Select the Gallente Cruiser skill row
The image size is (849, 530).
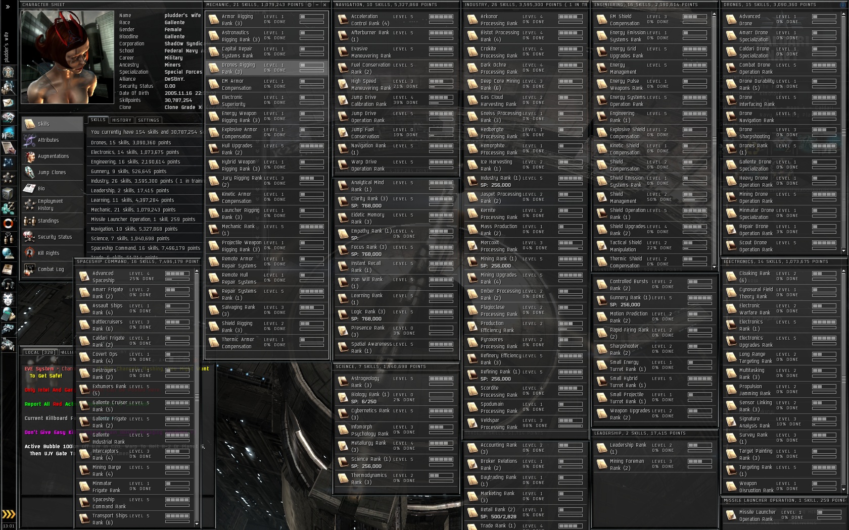click(x=135, y=406)
